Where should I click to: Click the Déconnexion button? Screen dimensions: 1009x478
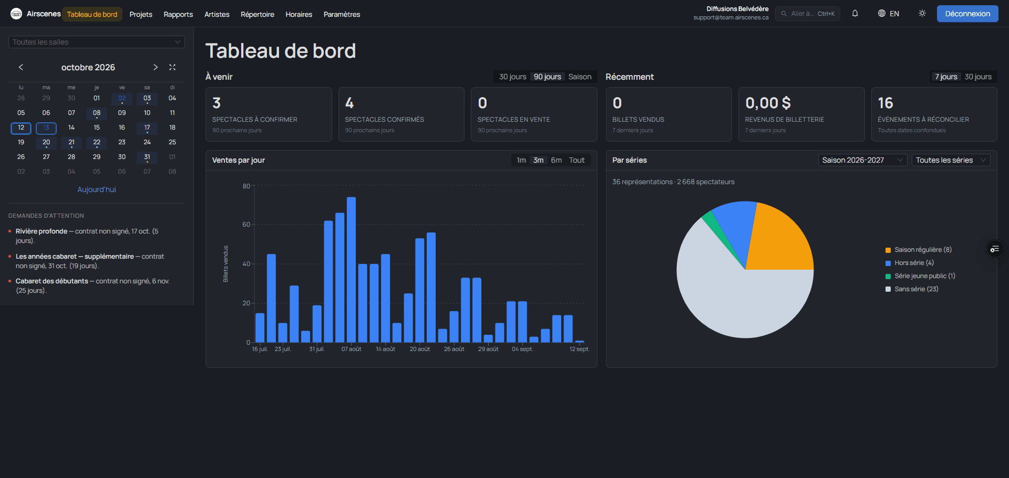(967, 14)
